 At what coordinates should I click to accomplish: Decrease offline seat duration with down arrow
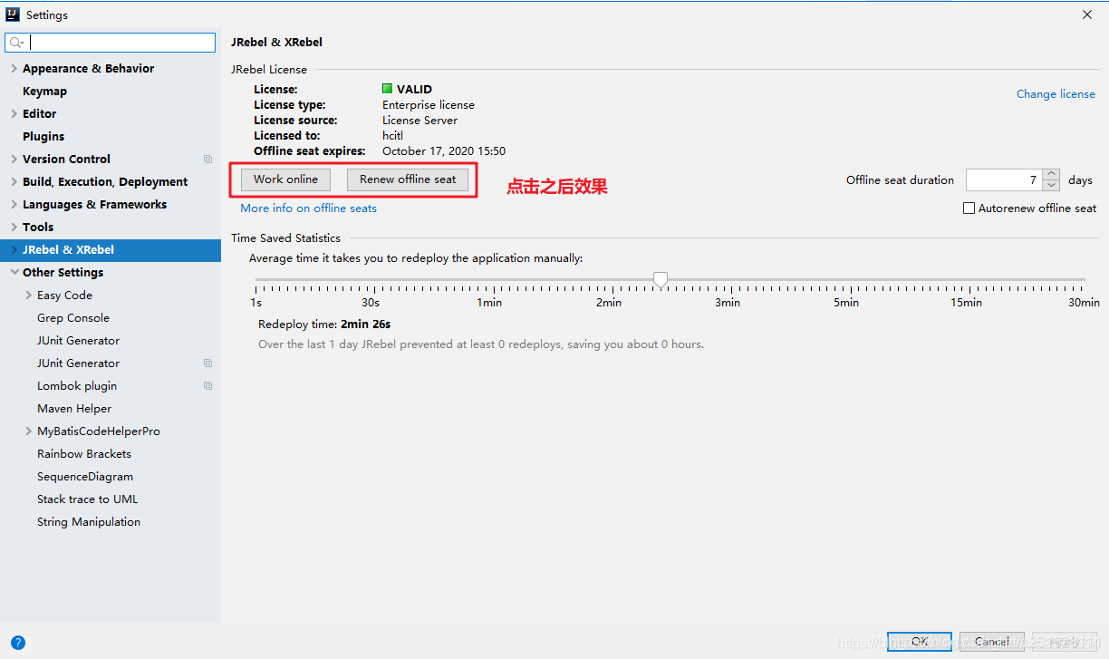point(1051,185)
